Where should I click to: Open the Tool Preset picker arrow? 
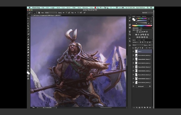point(32,12)
